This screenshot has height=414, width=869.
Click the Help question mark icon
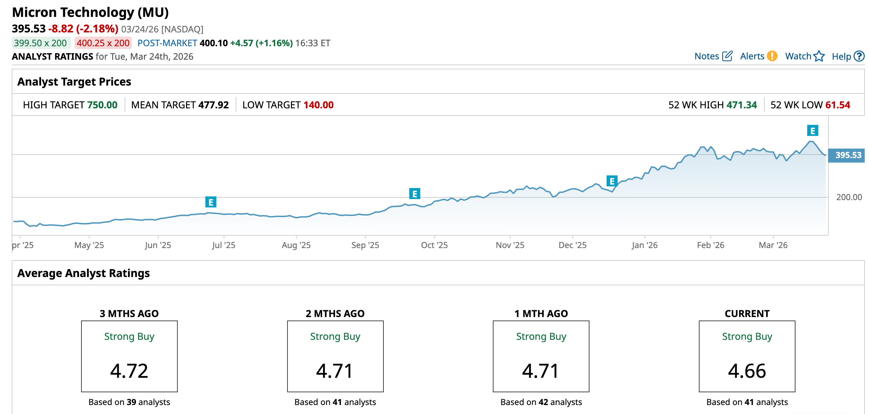(859, 56)
